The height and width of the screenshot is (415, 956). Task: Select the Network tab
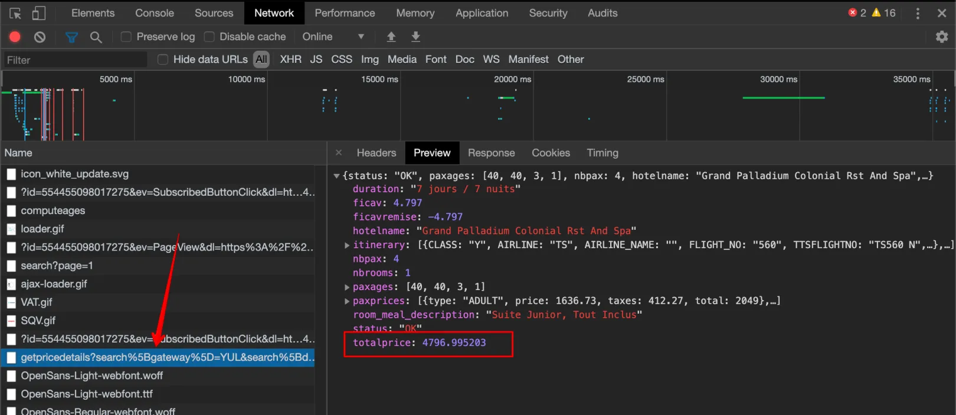tap(274, 13)
